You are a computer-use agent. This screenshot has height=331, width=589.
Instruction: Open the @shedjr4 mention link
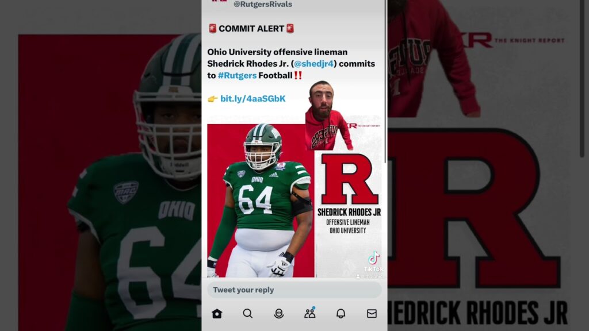[x=313, y=64]
